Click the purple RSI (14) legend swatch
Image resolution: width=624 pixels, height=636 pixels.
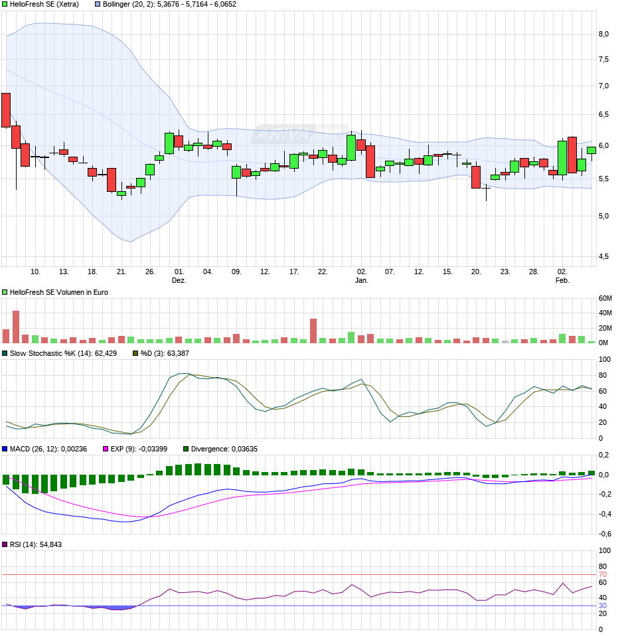pyautogui.click(x=5, y=544)
